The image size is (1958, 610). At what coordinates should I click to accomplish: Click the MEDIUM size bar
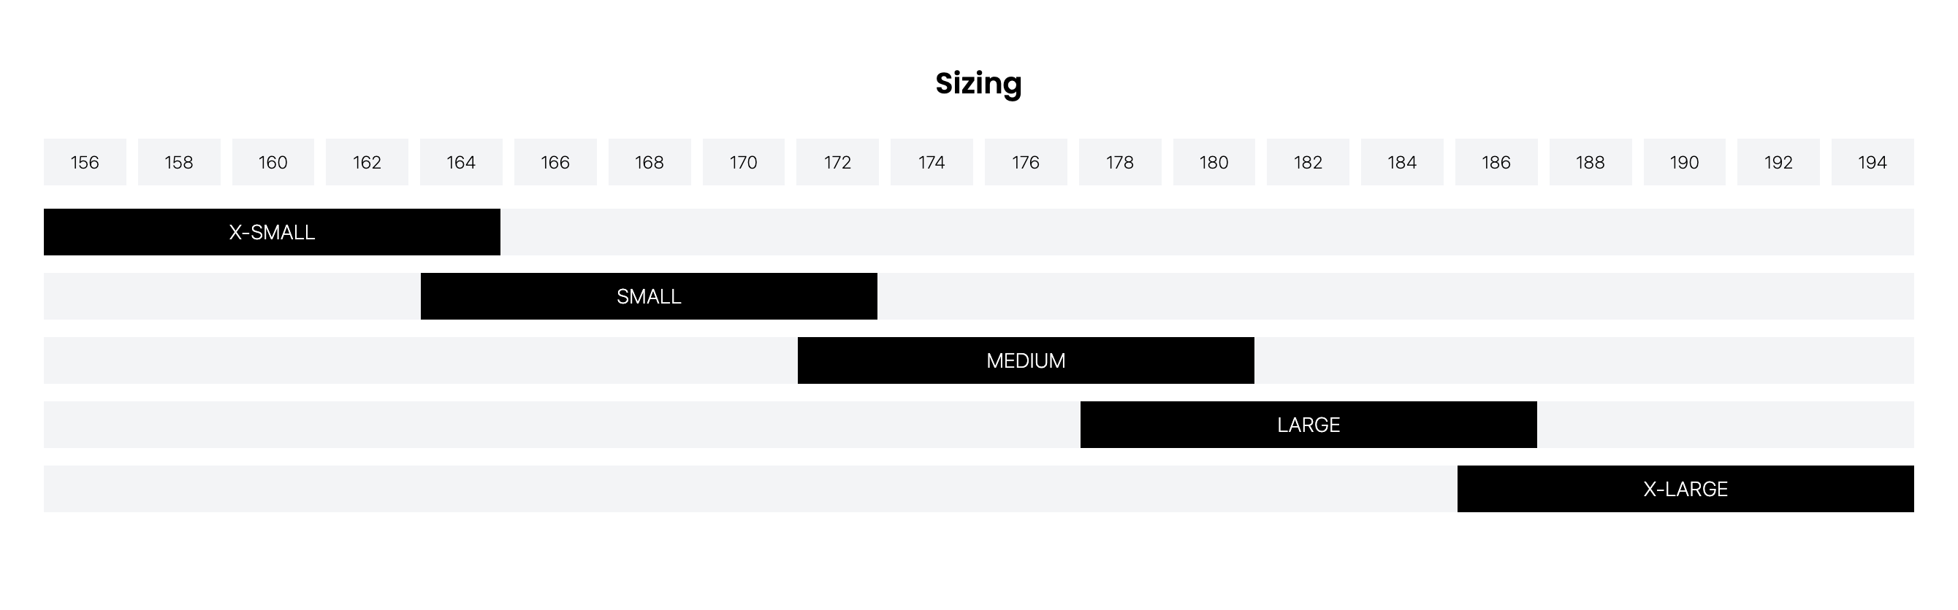tap(1025, 360)
